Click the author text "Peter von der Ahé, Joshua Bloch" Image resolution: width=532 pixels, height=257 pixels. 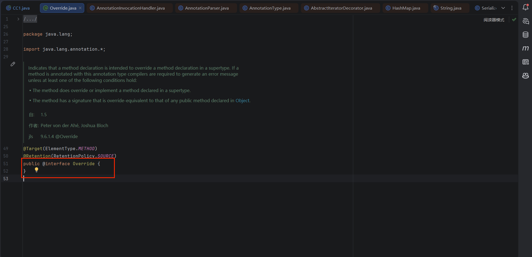point(74,125)
